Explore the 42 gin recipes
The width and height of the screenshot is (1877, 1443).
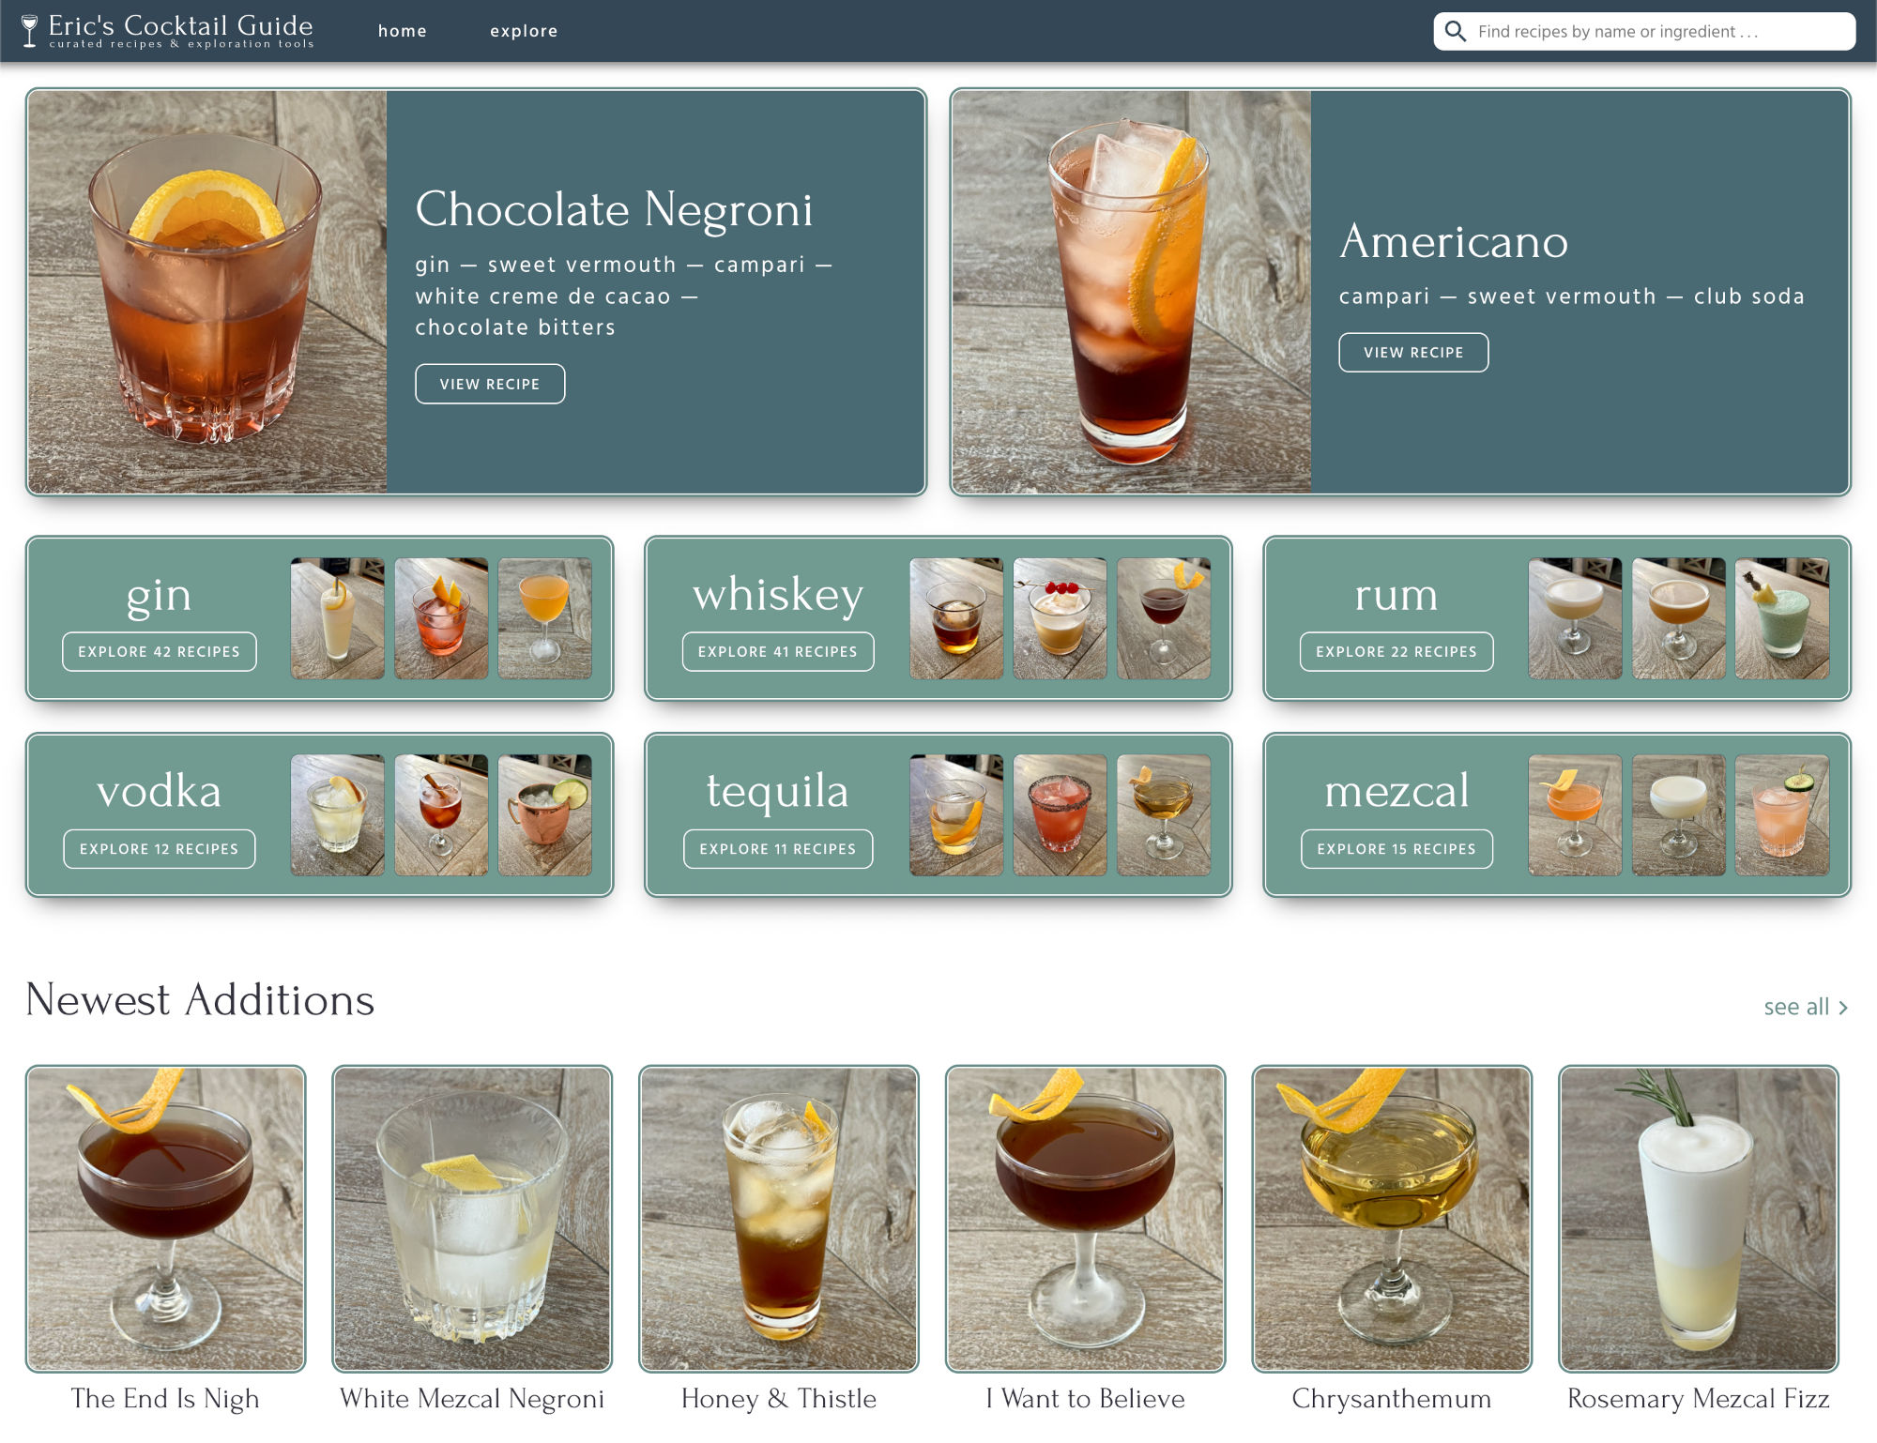click(159, 651)
